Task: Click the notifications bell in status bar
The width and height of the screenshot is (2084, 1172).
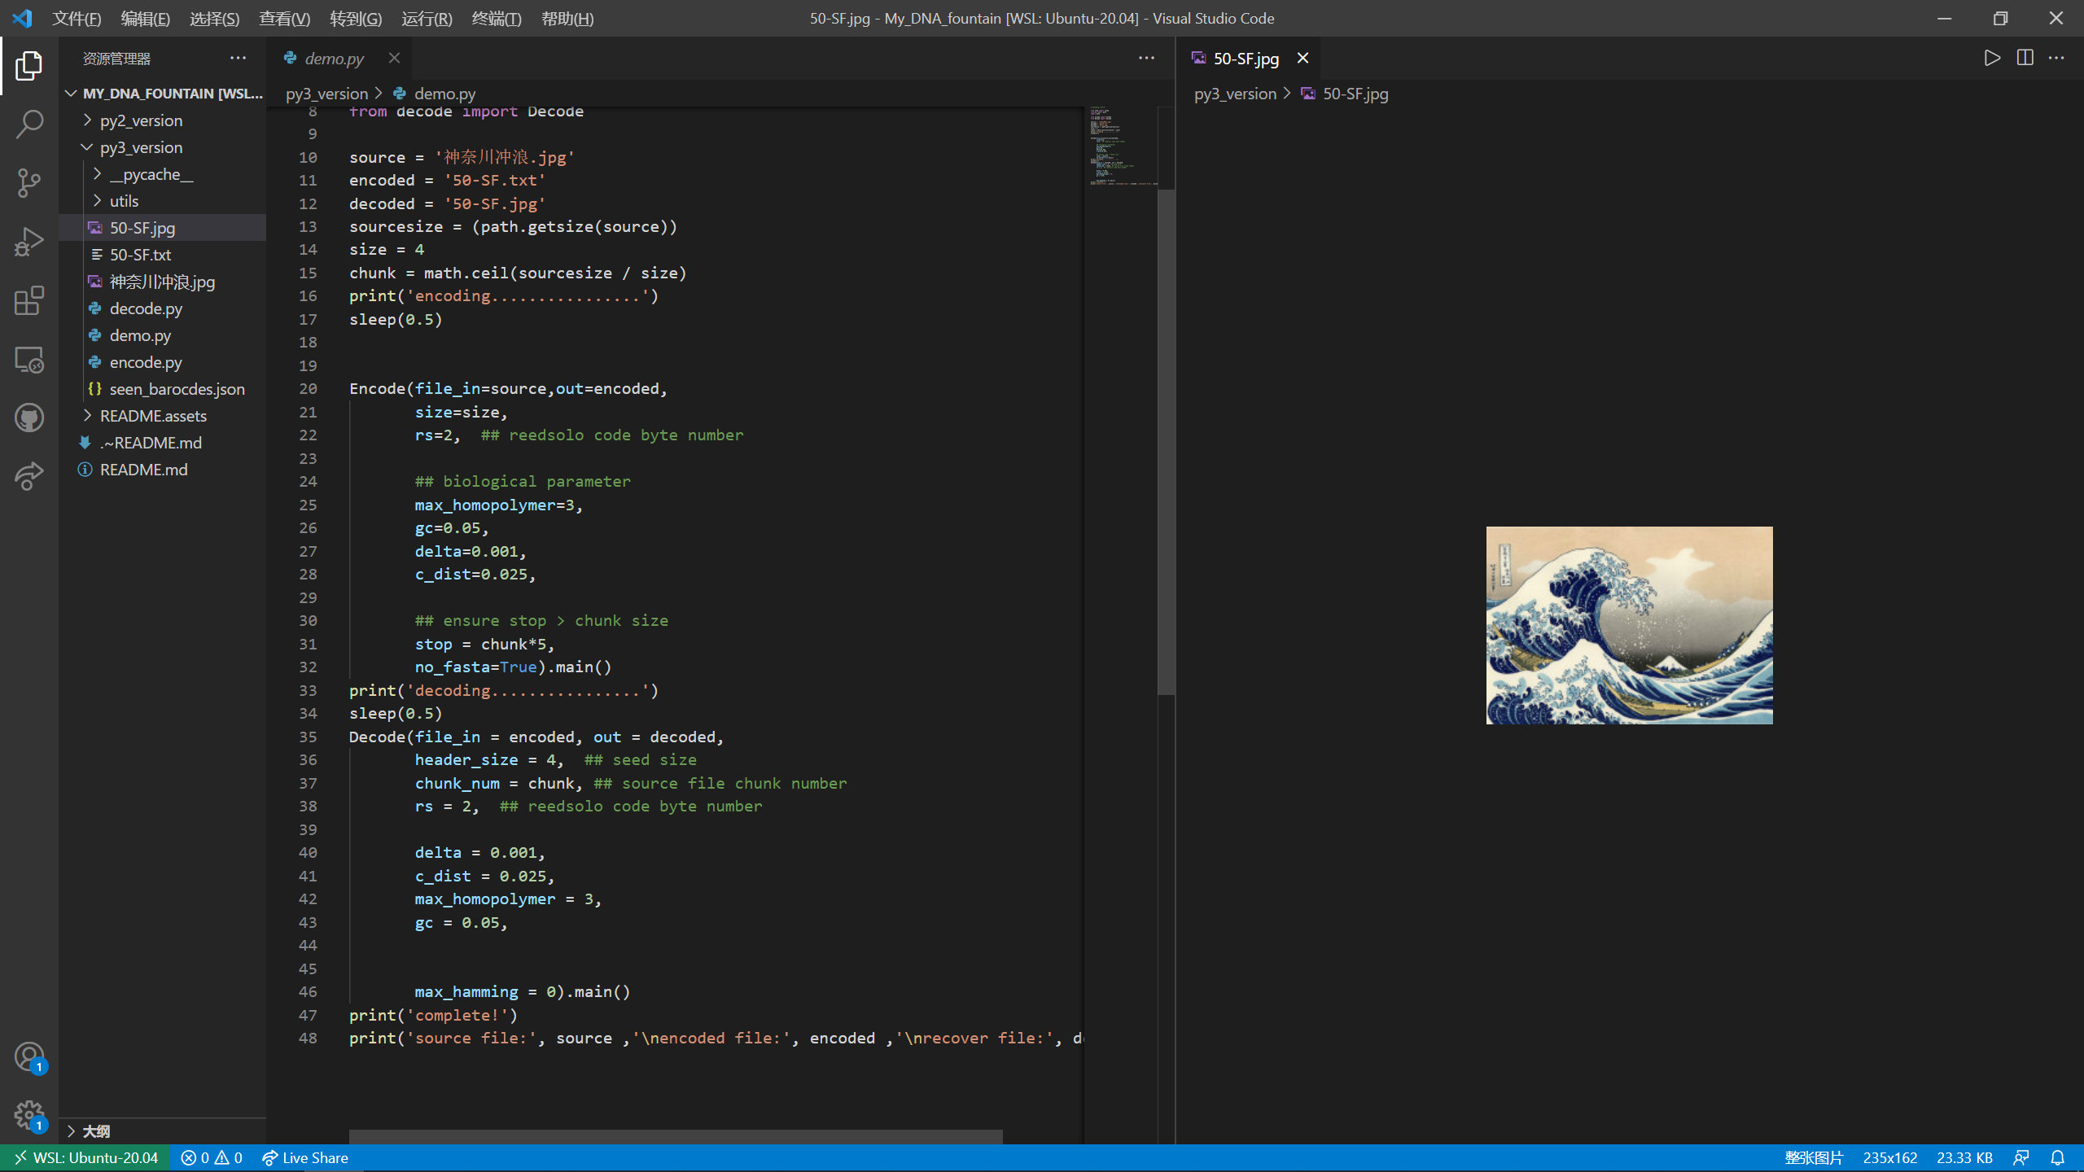Action: pos(2057,1157)
